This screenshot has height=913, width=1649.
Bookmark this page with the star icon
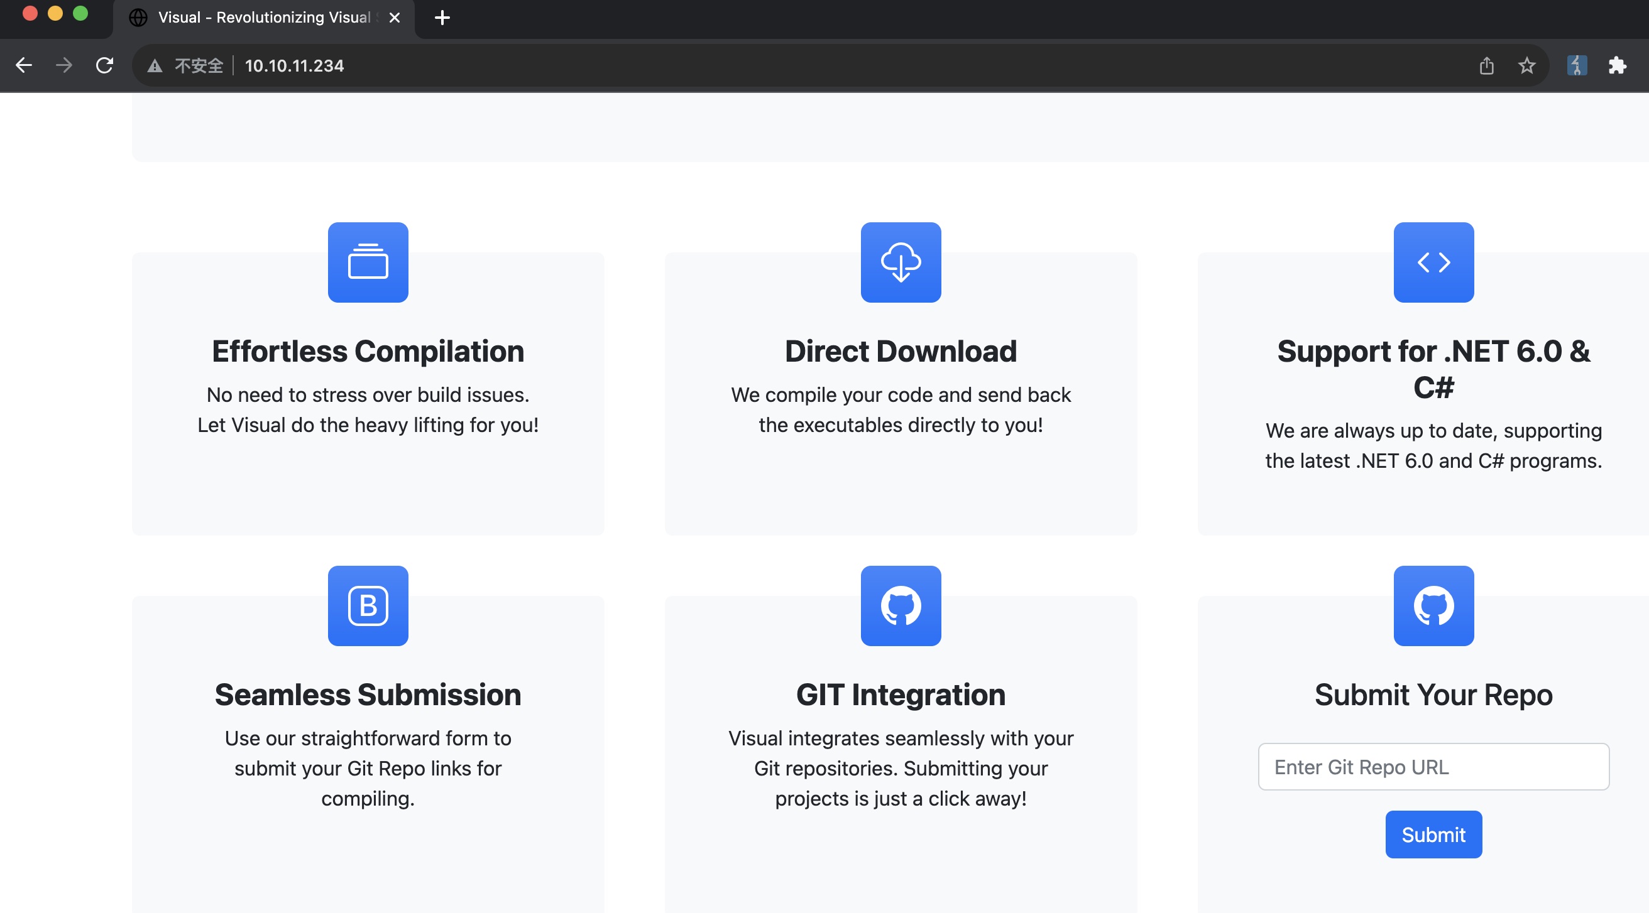pos(1526,65)
